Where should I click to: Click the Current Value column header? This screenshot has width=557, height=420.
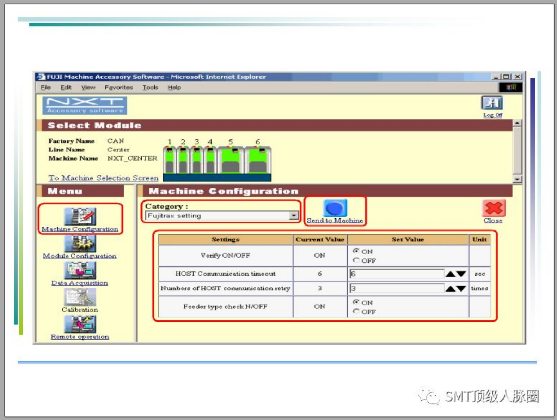[320, 240]
